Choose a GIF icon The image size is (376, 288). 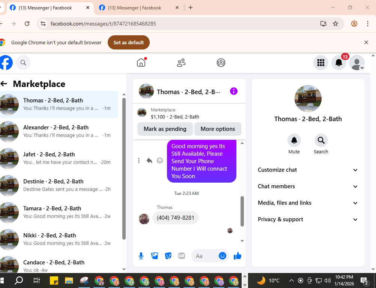tap(182, 256)
